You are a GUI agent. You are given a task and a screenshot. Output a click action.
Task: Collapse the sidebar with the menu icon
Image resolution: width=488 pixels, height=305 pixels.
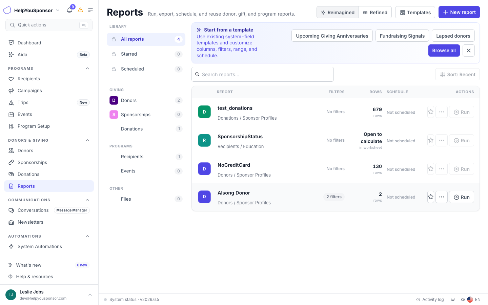[90, 10]
